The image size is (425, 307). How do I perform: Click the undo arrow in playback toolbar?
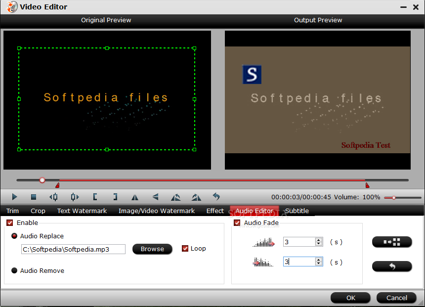[216, 196]
